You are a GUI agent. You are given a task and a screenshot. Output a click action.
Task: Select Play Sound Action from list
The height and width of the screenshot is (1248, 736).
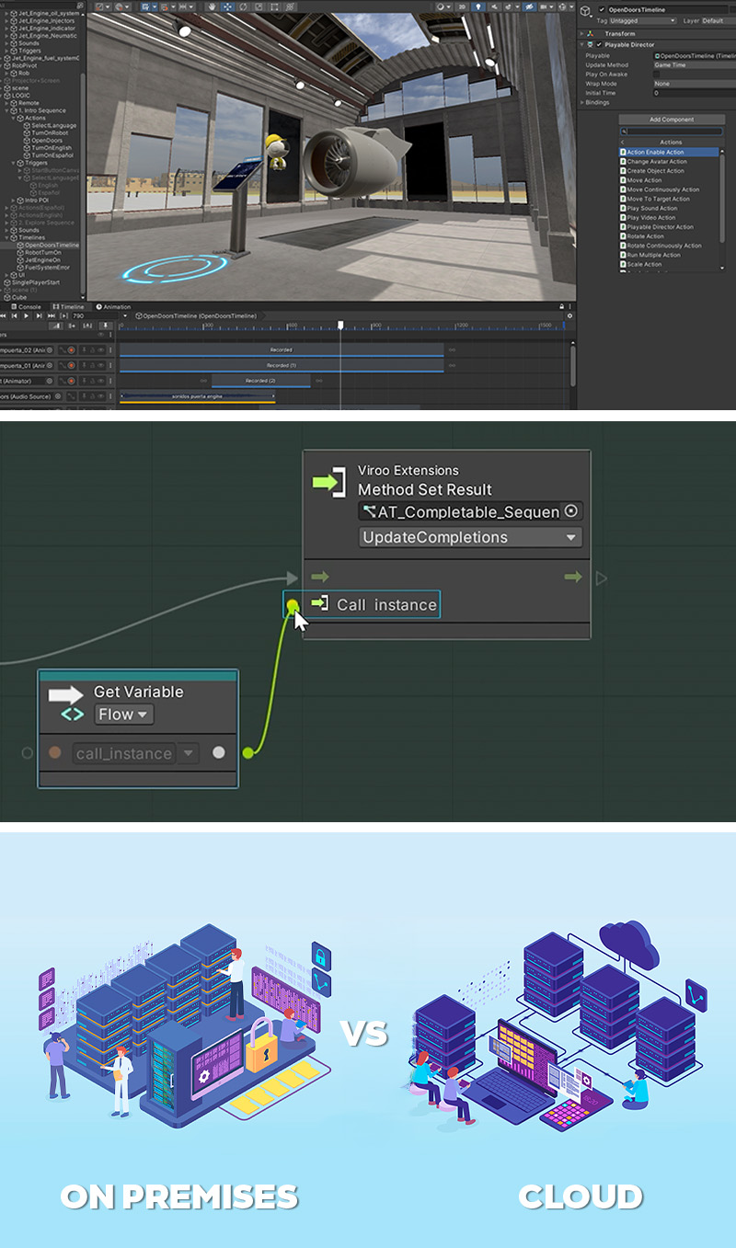(652, 208)
